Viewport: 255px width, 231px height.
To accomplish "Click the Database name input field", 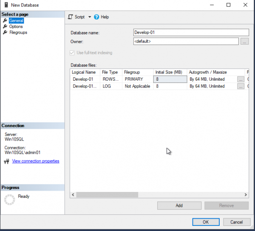I will tap(191, 33).
